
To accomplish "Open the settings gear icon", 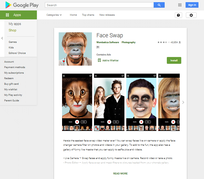I will coord(191,15).
